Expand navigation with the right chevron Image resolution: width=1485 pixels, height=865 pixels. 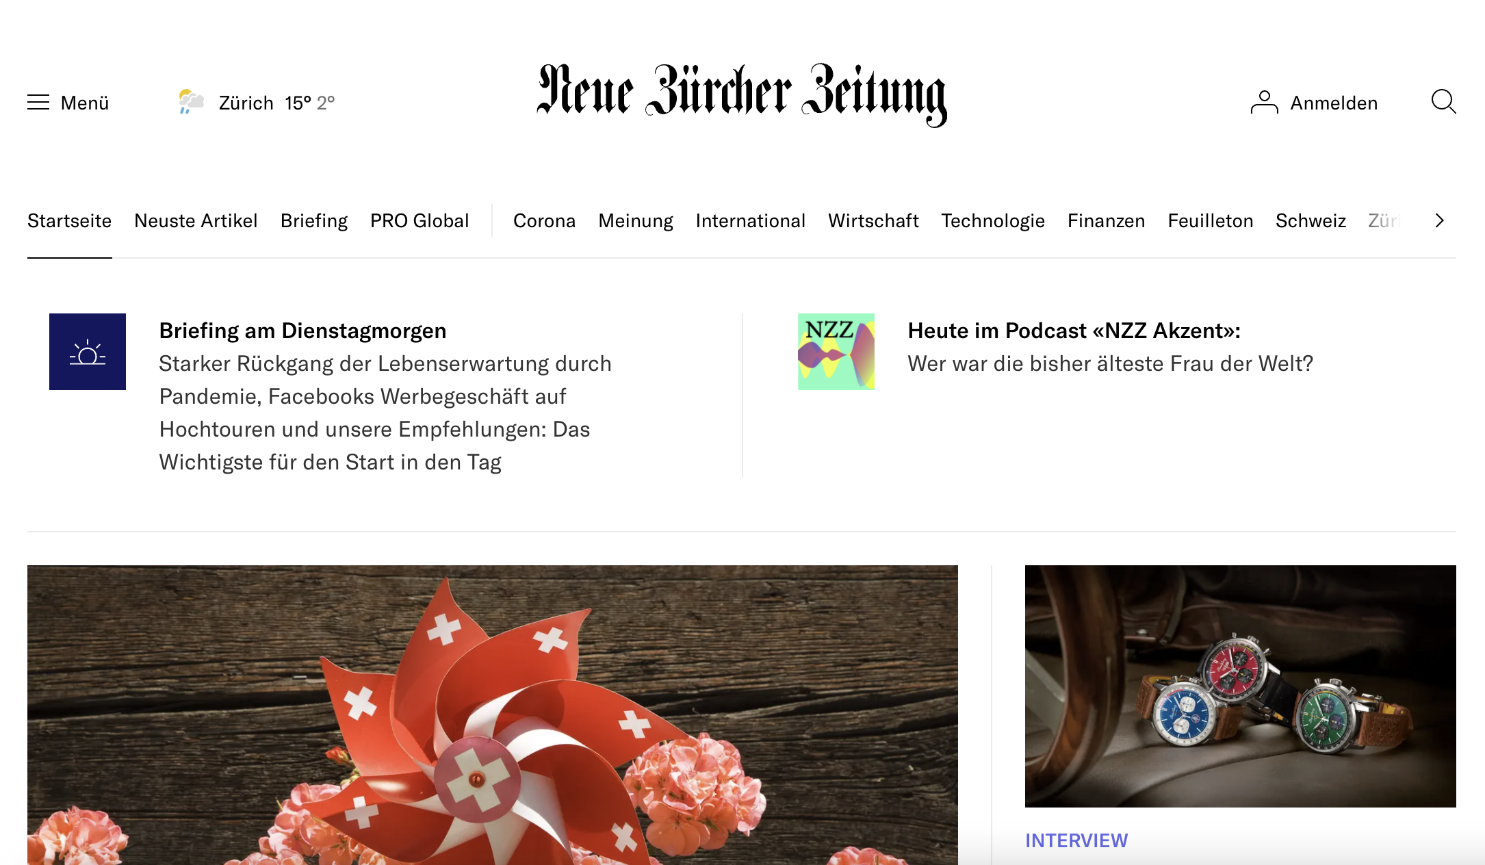[1440, 220]
